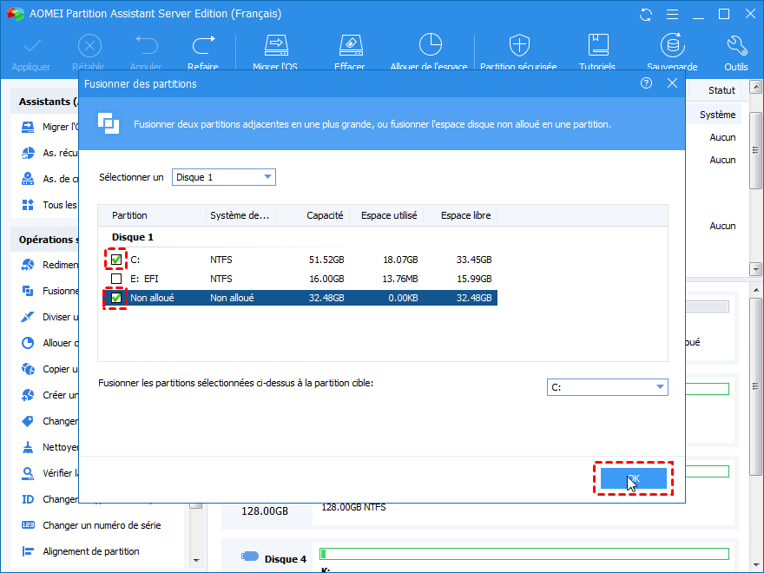Click OK to confirm partition merge
Image resolution: width=764 pixels, height=573 pixels.
coord(634,478)
